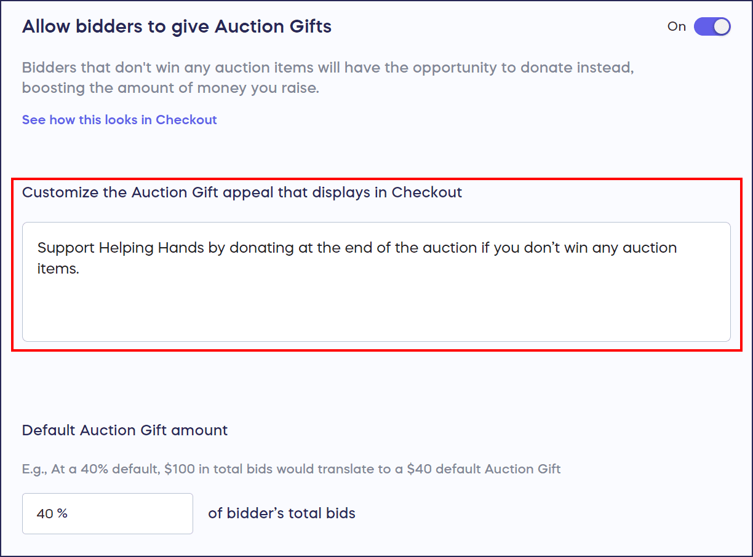753x557 pixels.
Task: Open "See how this looks in Checkout" link
Action: (x=119, y=120)
